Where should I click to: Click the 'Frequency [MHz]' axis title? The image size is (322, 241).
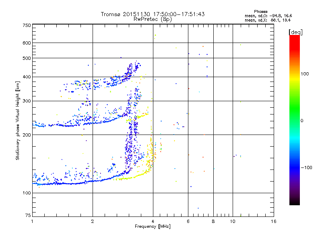tap(153, 227)
